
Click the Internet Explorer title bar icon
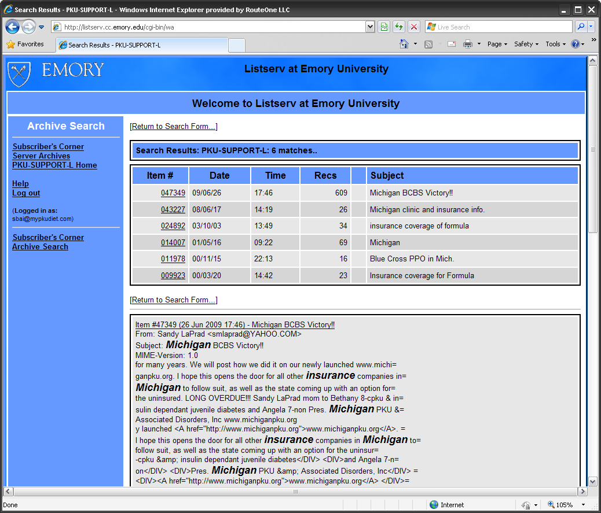[x=8, y=9]
